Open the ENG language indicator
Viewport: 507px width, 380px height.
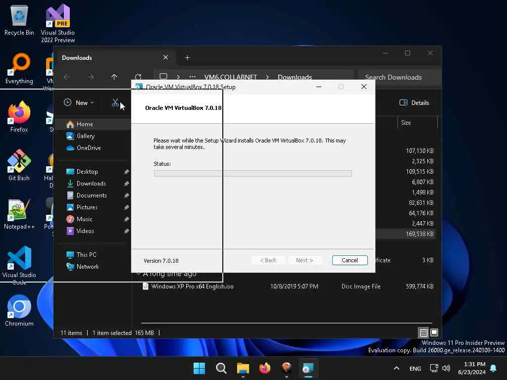click(x=415, y=368)
